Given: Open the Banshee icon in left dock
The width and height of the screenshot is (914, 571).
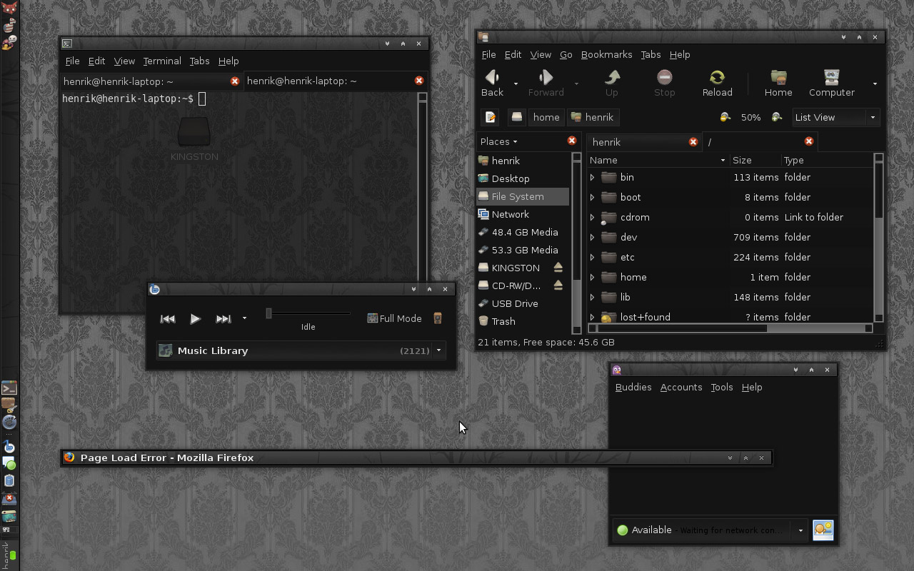Looking at the screenshot, I should click(9, 448).
